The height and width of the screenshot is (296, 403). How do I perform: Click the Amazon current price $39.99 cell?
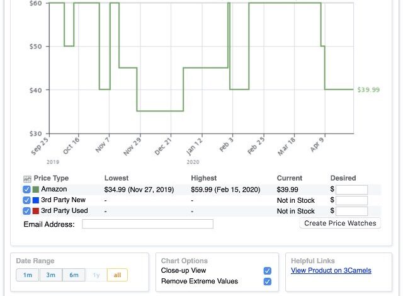click(287, 190)
